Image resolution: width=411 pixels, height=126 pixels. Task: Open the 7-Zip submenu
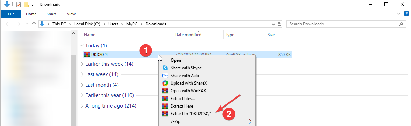pyautogui.click(x=207, y=121)
